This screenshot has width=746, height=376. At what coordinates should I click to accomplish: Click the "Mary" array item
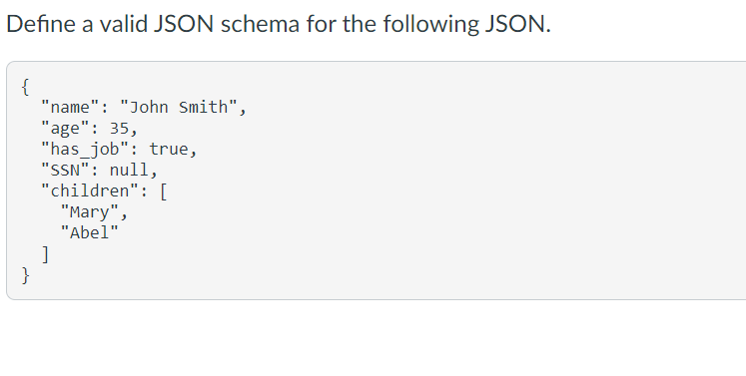tap(90, 211)
